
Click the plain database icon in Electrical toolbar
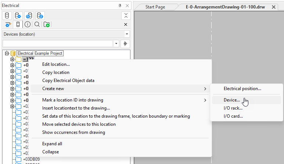coord(7,15)
